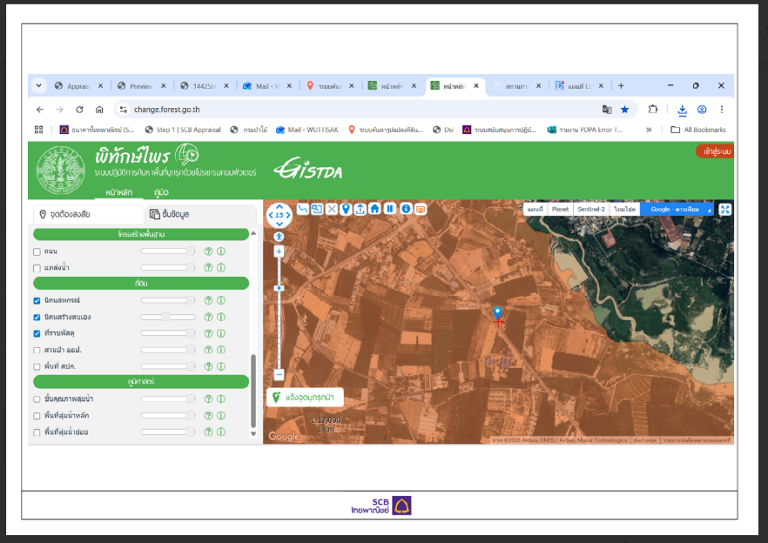
Task: Select the measure distance line tool
Action: (x=303, y=209)
